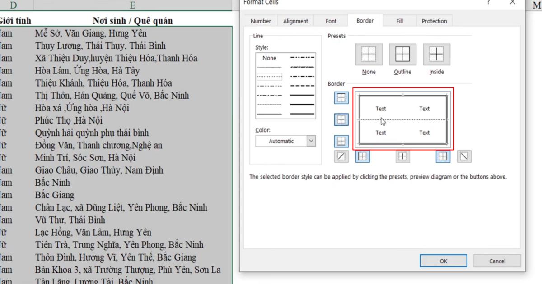This screenshot has width=542, height=284.
Task: Select the downward diagonal border icon
Action: coord(464,156)
